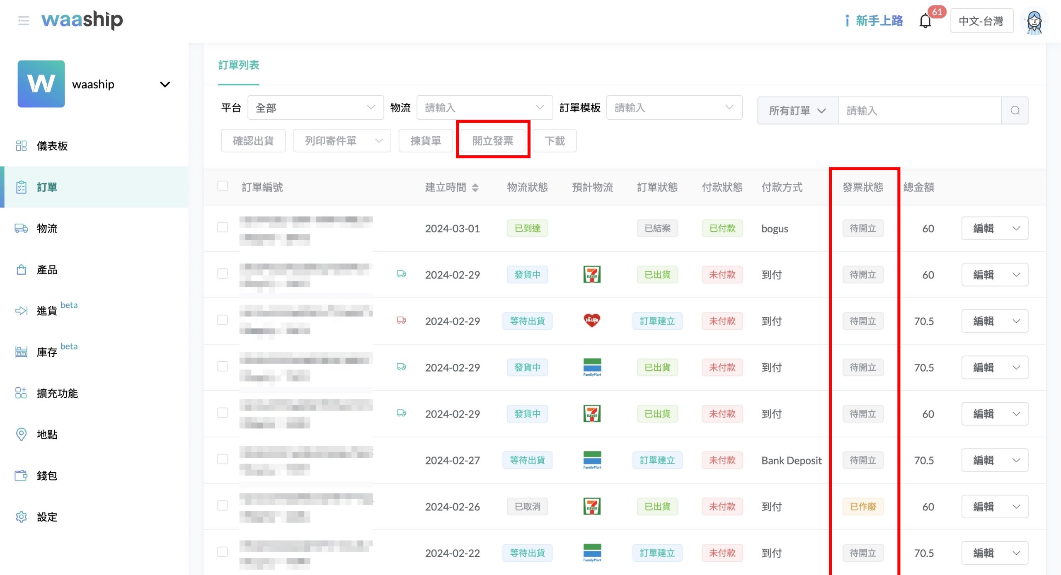Viewport: 1061px width, 575px height.
Task: Open the 平台 全部 dropdown
Action: (x=315, y=108)
